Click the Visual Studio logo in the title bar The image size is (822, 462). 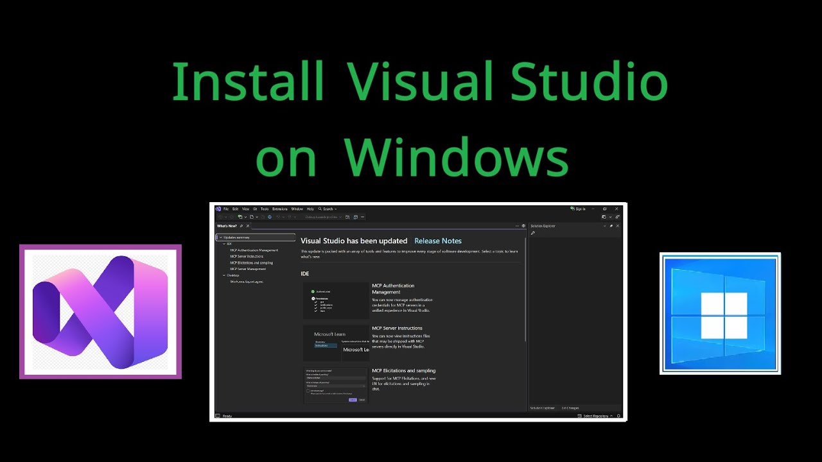[x=218, y=209]
